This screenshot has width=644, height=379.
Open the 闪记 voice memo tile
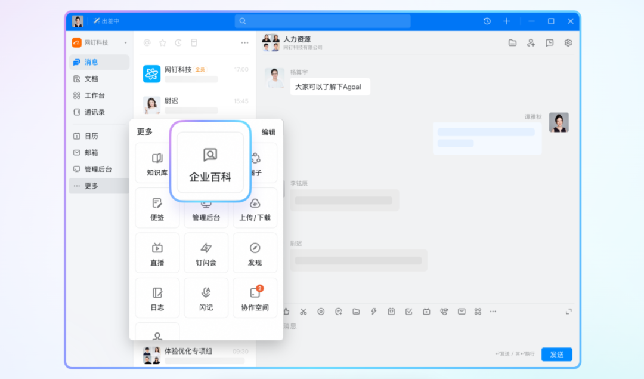tap(206, 298)
